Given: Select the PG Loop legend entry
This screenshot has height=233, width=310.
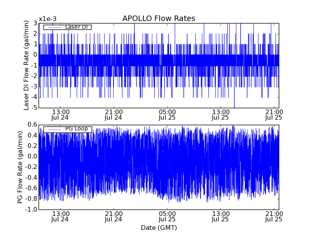Looking at the screenshot, I should tap(67, 129).
